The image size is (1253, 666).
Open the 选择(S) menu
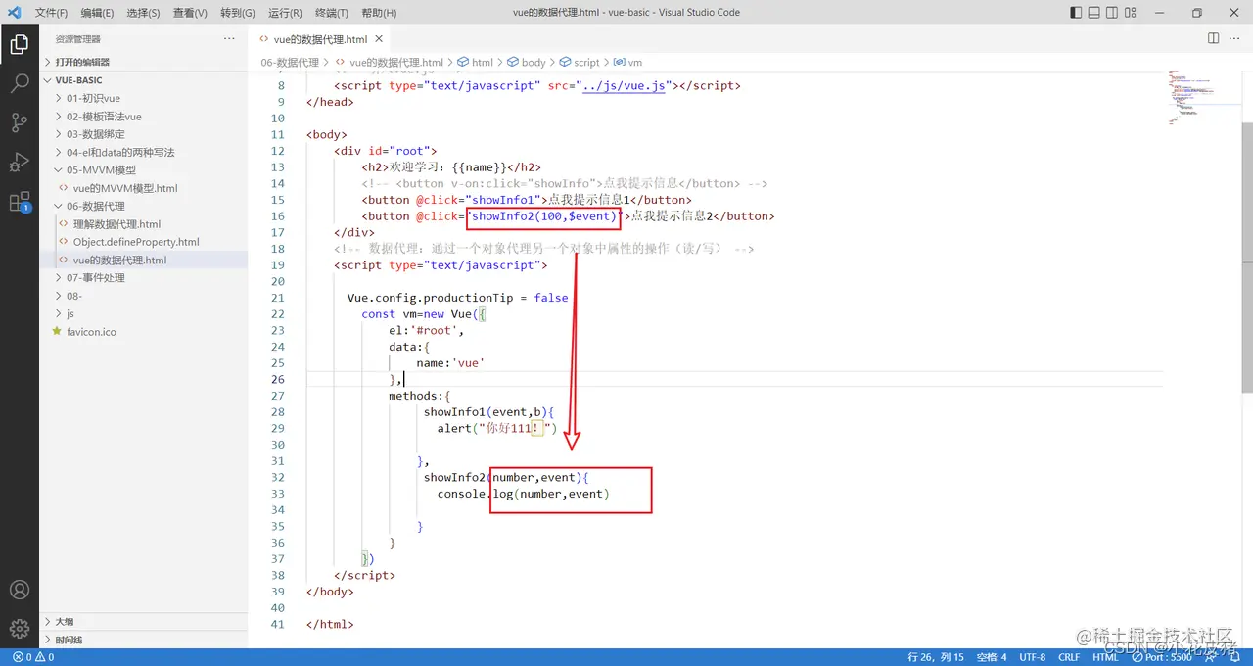143,13
